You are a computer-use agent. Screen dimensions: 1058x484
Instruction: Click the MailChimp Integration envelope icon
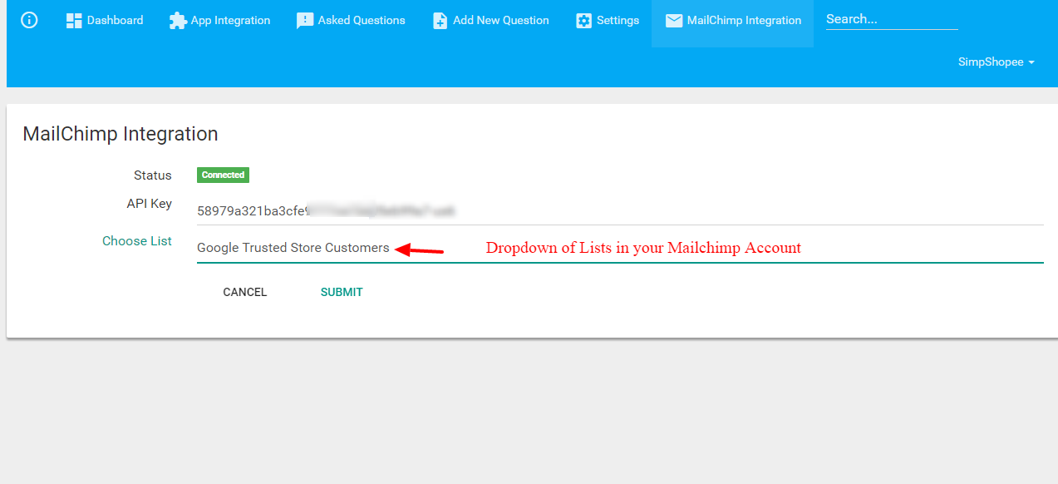[x=674, y=21]
